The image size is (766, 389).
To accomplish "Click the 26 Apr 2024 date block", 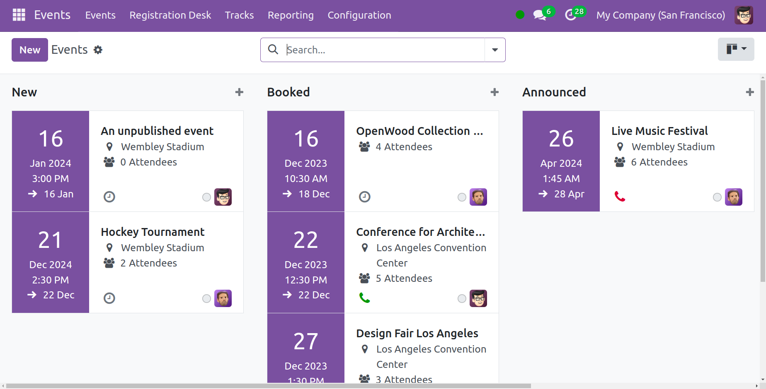I will [561, 161].
